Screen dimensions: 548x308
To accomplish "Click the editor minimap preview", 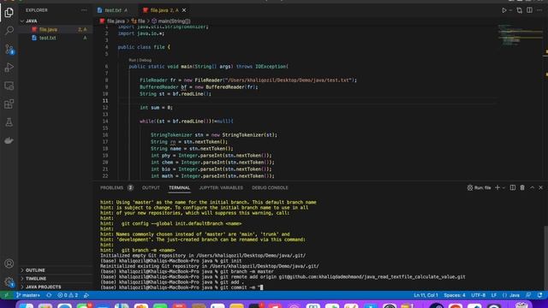I will click(x=520, y=35).
